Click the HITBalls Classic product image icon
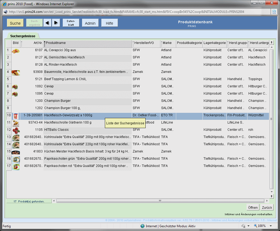Image resolution: width=280 pixels, height=231 pixels. 16,130
